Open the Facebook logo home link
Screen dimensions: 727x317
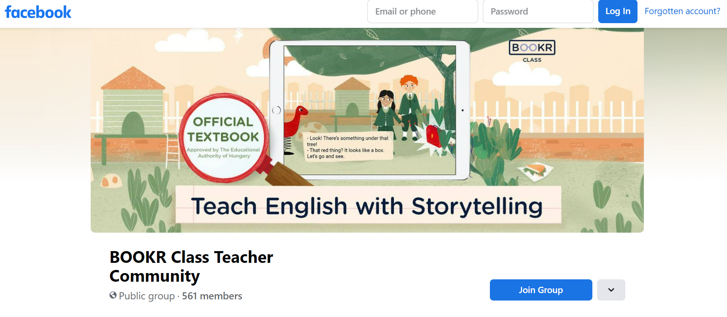coord(38,12)
